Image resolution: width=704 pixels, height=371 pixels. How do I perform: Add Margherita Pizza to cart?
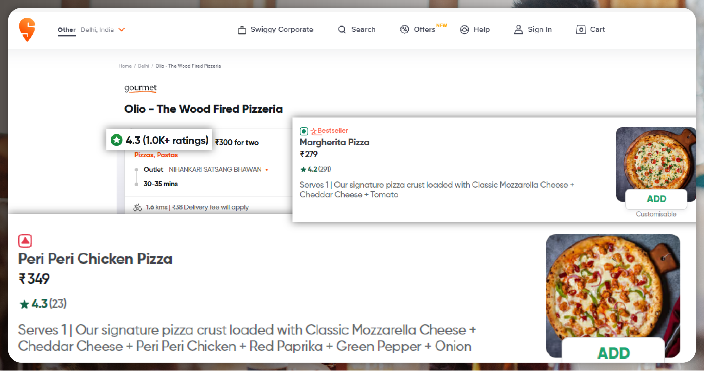656,199
